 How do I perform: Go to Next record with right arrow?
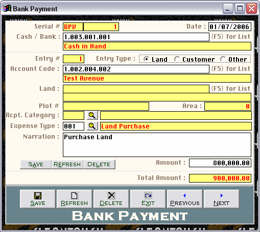221,199
